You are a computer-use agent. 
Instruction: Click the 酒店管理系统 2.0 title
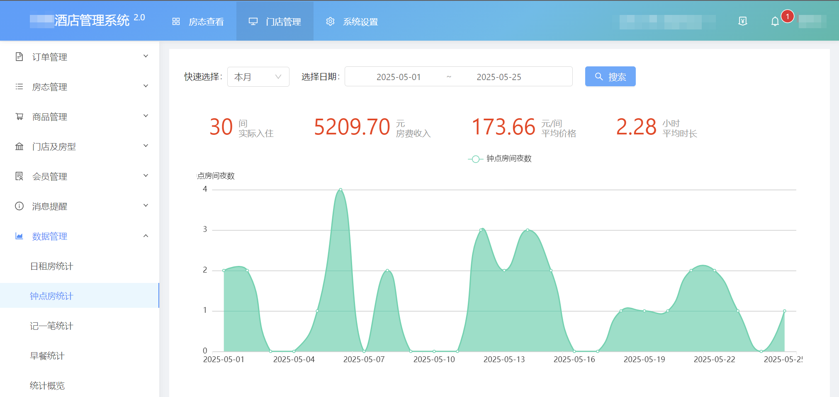100,20
